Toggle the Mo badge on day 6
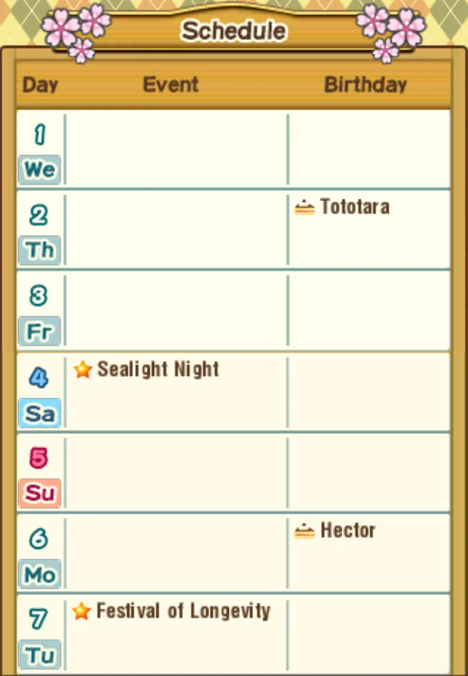 pyautogui.click(x=39, y=575)
